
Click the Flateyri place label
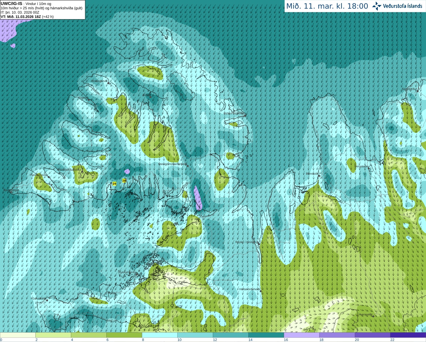(x=83, y=98)
